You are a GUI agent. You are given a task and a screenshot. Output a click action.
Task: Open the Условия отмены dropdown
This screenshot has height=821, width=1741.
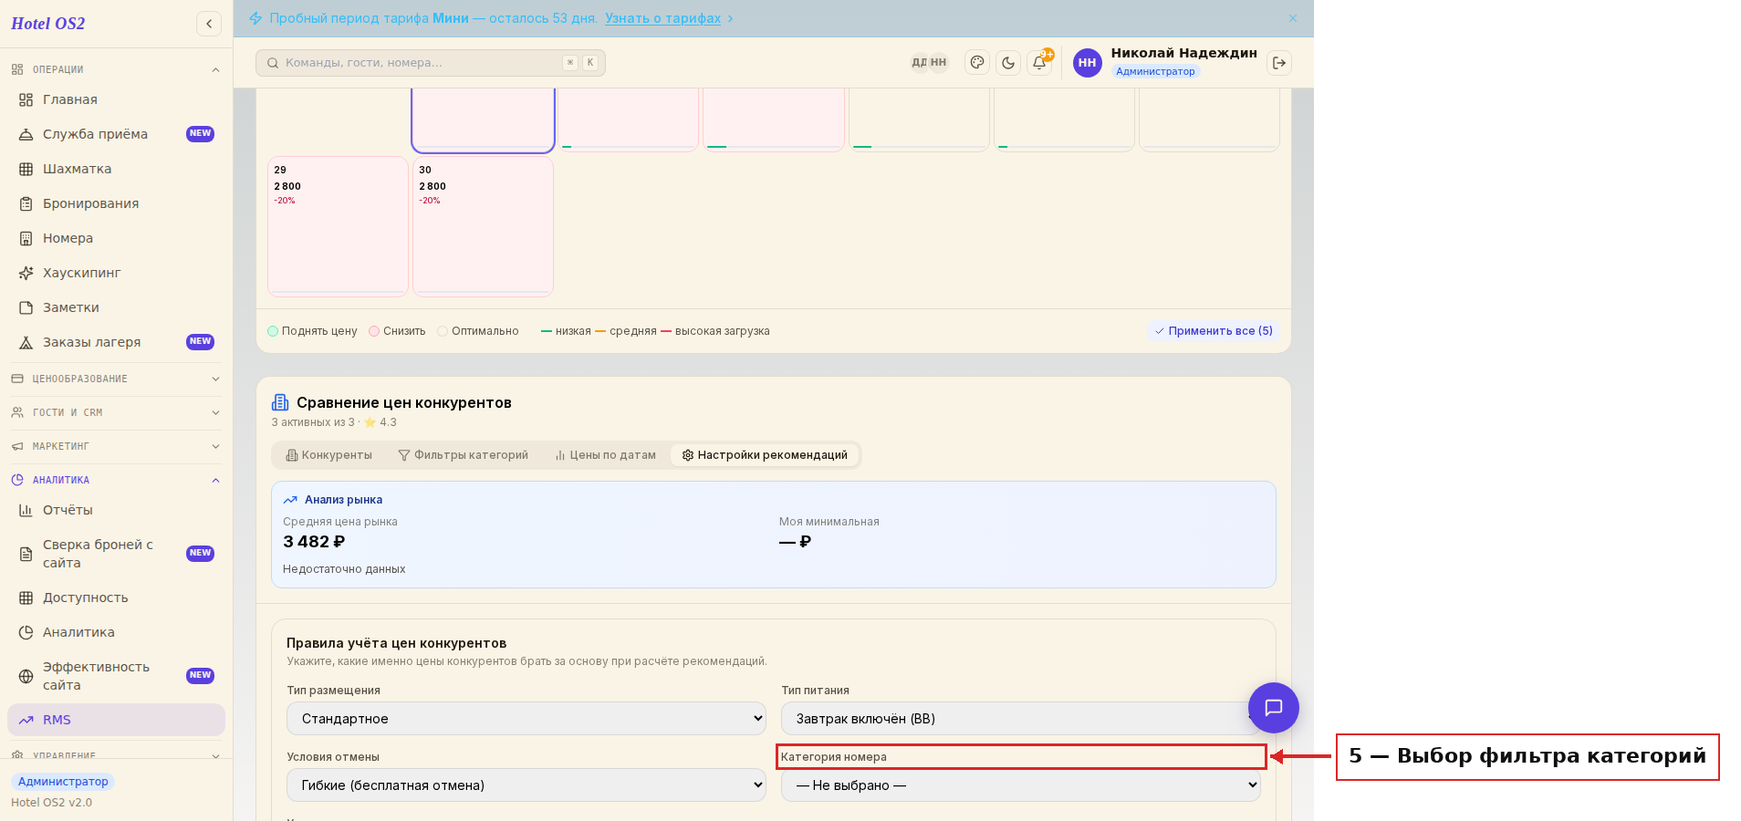pyautogui.click(x=526, y=785)
